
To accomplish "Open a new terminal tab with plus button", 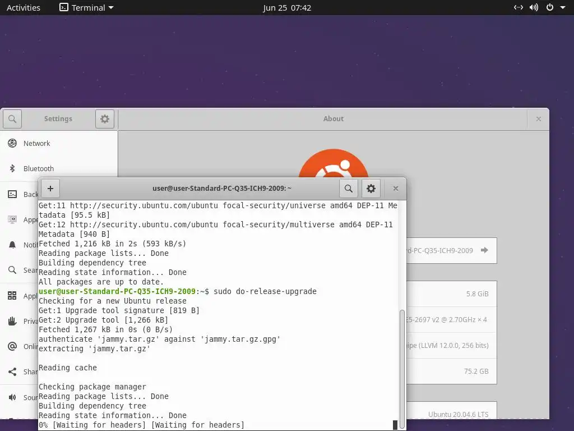I will pos(50,189).
